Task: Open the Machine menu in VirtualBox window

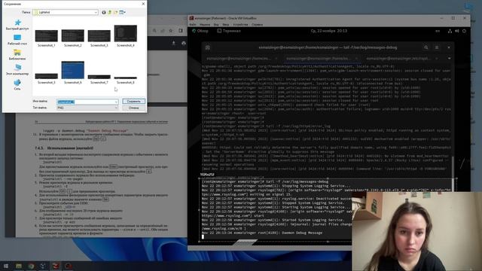Action: pos(205,25)
